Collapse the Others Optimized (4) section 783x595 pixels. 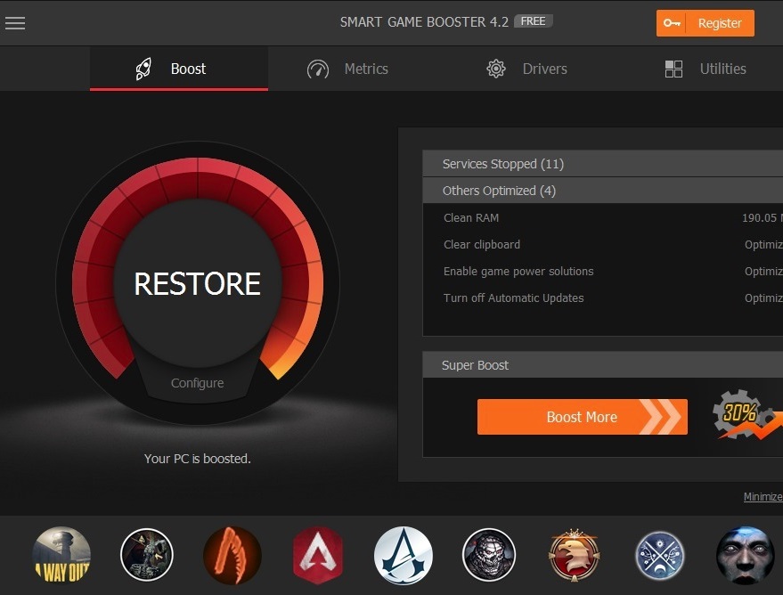point(603,191)
